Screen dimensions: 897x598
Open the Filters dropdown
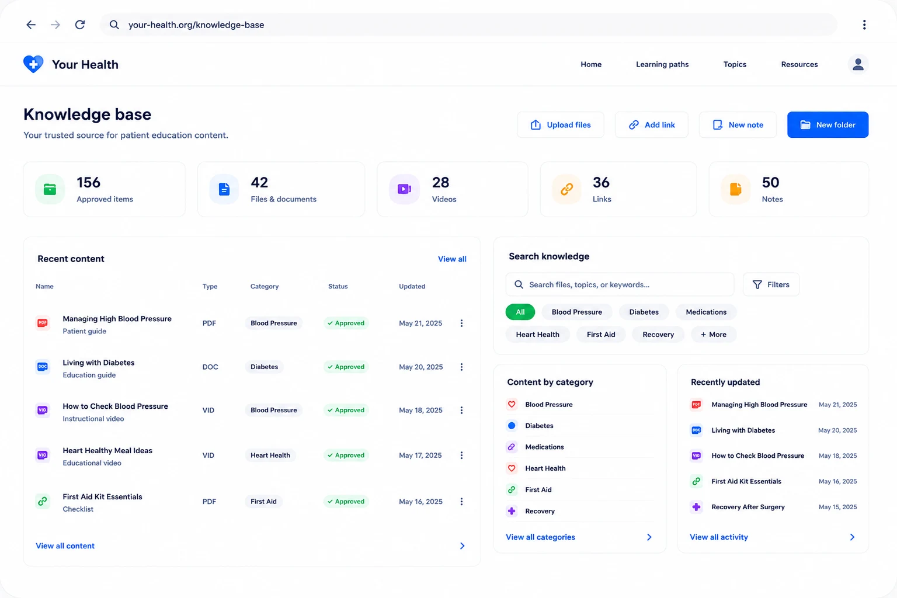(771, 284)
